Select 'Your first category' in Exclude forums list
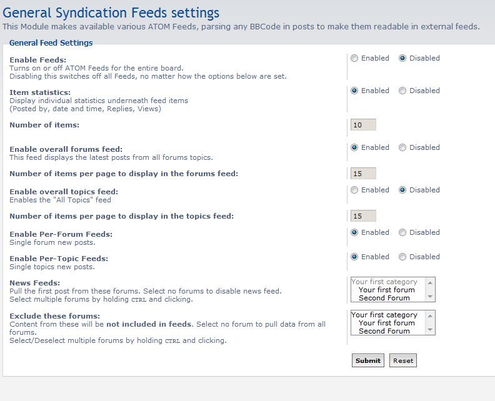Image resolution: width=495 pixels, height=401 pixels. pos(384,315)
